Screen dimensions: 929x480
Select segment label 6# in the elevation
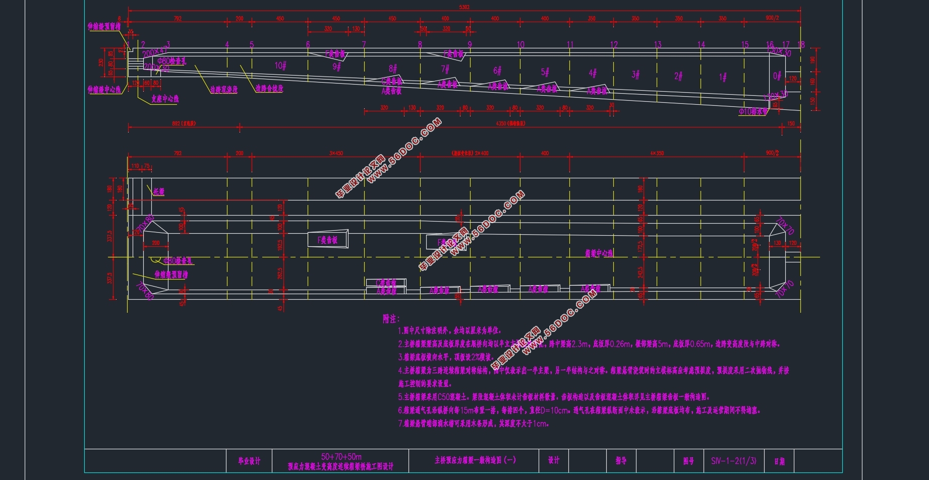pos(497,71)
